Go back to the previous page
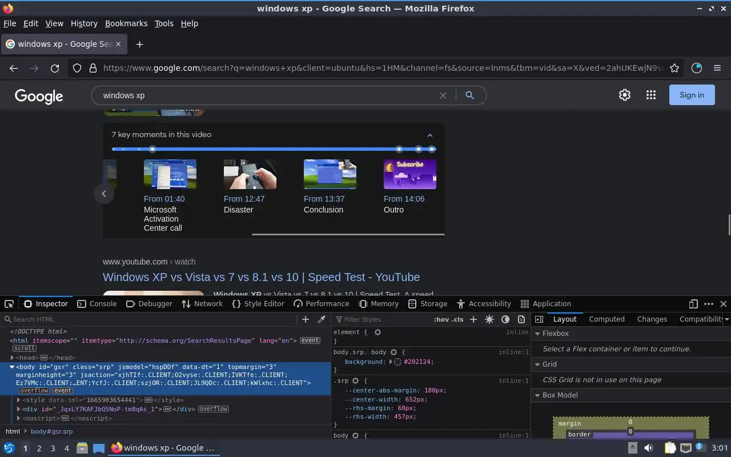Image resolution: width=731 pixels, height=457 pixels. 14,68
